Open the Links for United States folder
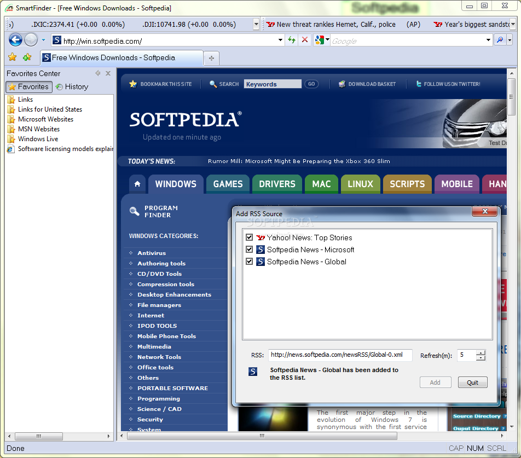 pyautogui.click(x=50, y=109)
